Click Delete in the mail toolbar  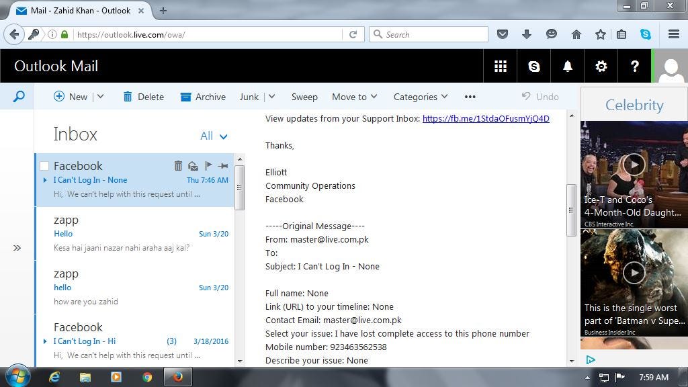coord(144,97)
